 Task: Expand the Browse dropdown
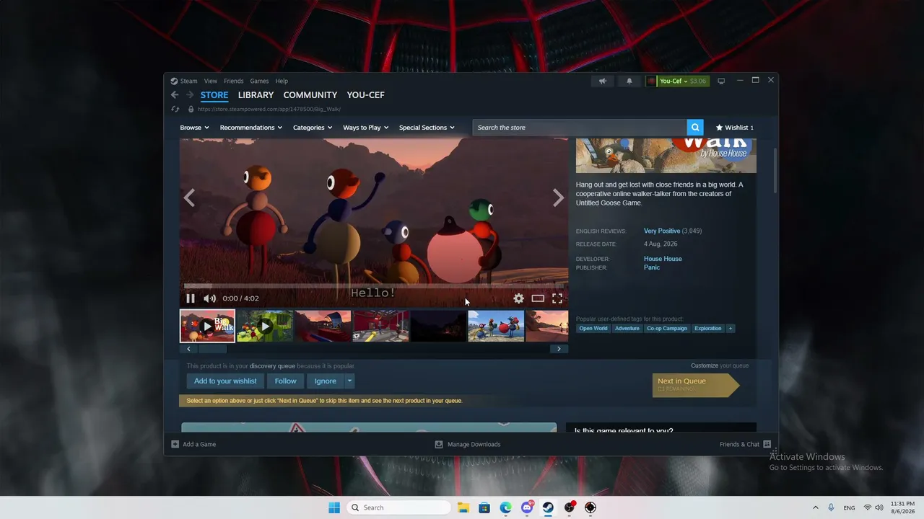(194, 128)
